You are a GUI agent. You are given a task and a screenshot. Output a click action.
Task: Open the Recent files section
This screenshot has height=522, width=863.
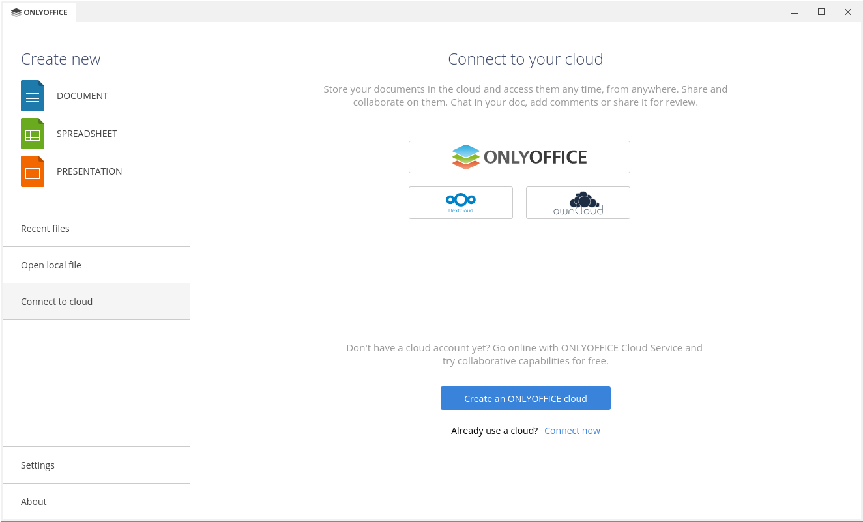pos(45,229)
